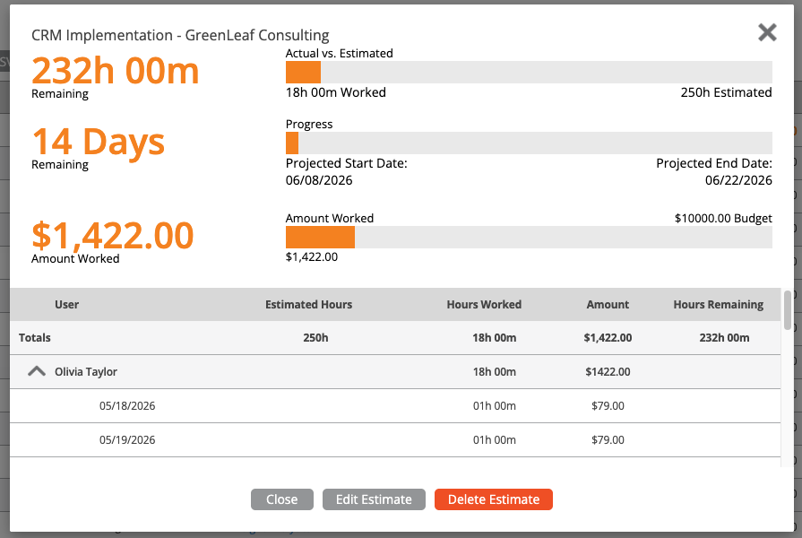The image size is (802, 538).
Task: Select the Amount column header
Action: [608, 305]
